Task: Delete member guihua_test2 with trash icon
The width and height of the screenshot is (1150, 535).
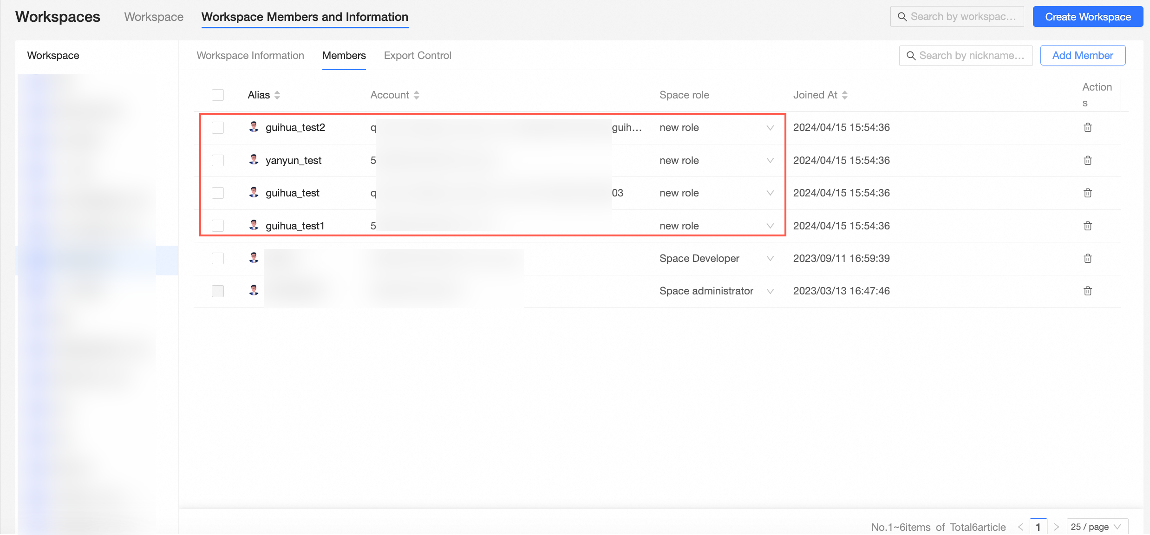Action: click(x=1087, y=127)
